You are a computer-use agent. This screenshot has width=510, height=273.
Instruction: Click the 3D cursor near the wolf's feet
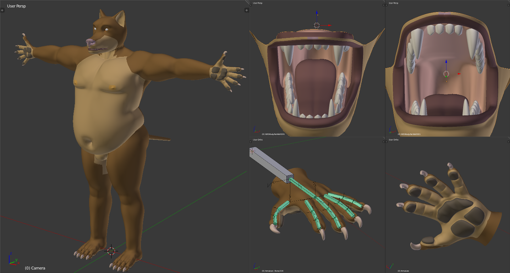tap(112, 251)
